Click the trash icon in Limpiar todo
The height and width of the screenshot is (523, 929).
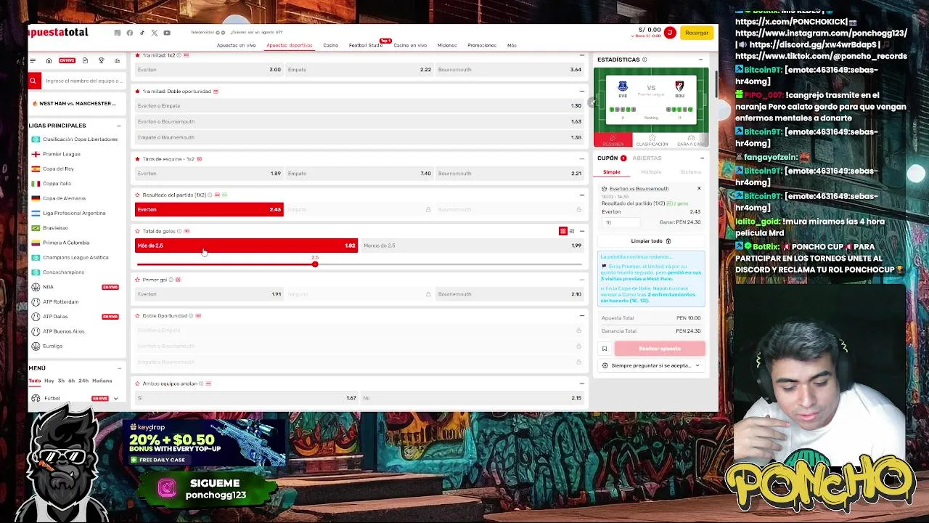[668, 241]
